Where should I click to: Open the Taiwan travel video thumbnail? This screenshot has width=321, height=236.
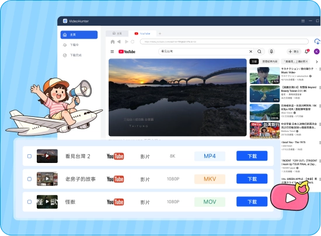pyautogui.click(x=265, y=130)
